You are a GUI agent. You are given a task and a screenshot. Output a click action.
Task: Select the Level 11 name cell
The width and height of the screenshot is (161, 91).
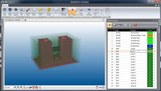click(139, 75)
